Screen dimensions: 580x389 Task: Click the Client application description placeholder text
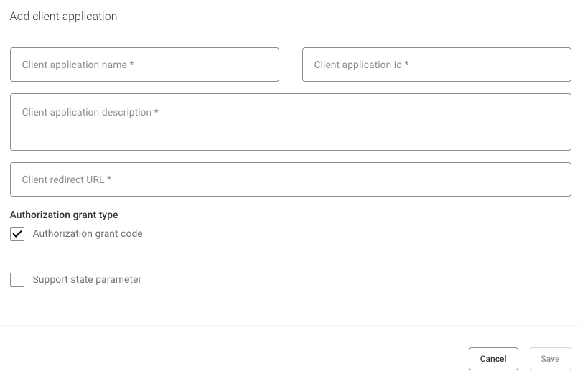[x=87, y=113]
